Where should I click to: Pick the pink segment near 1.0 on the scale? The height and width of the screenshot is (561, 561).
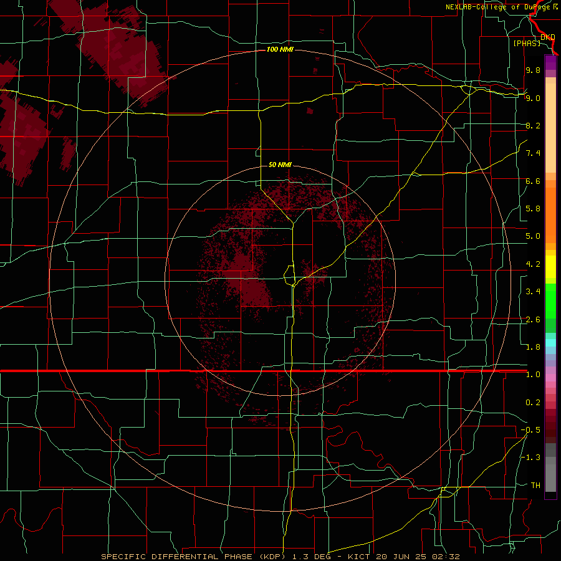(x=550, y=378)
